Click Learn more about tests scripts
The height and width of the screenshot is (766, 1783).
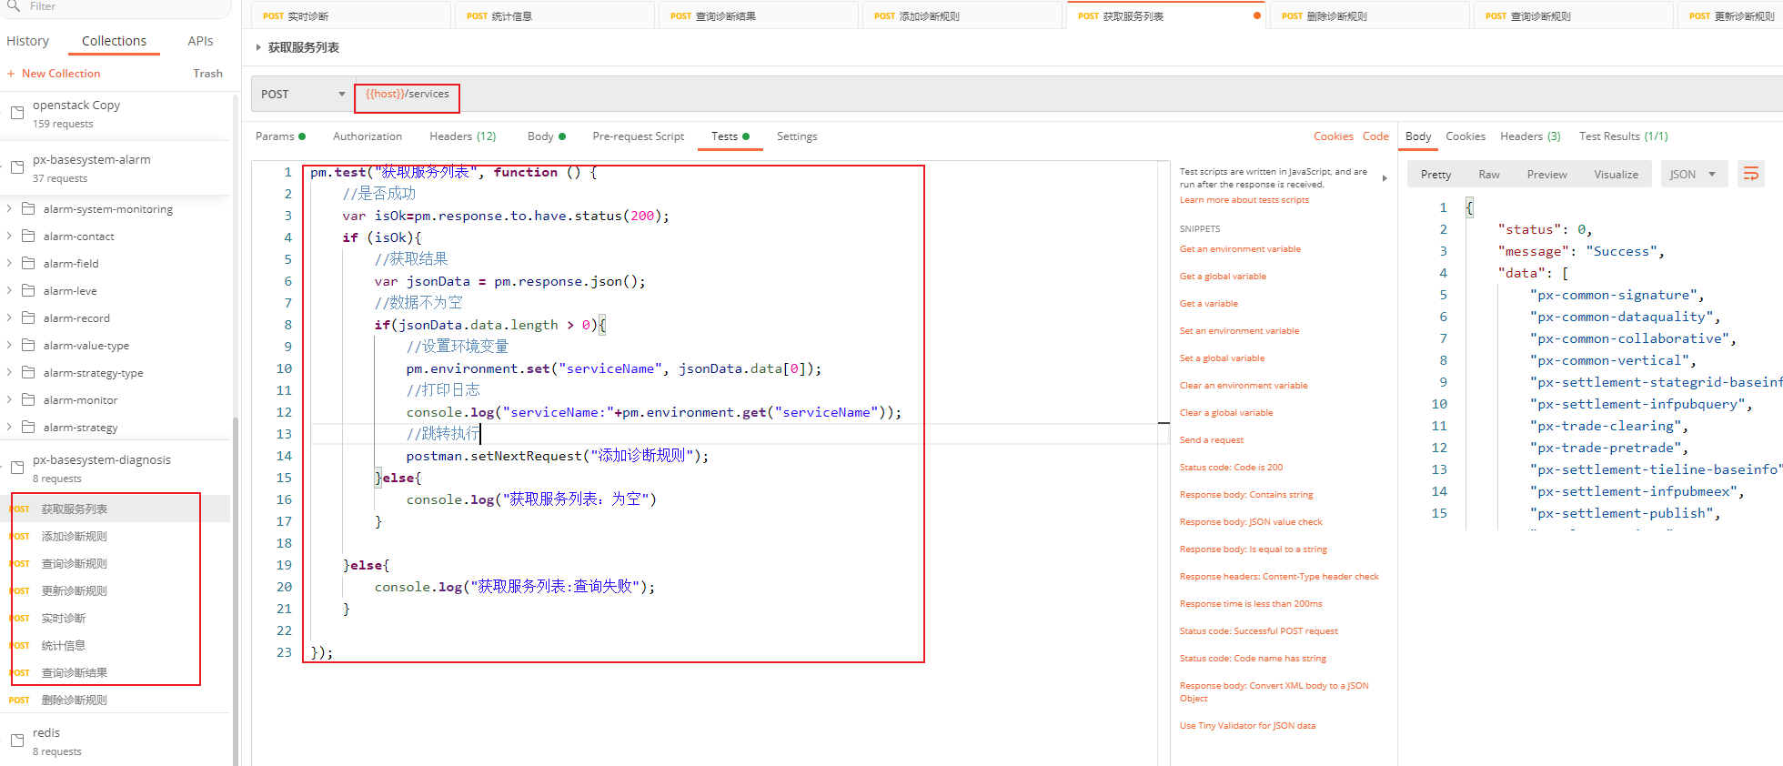1244,200
